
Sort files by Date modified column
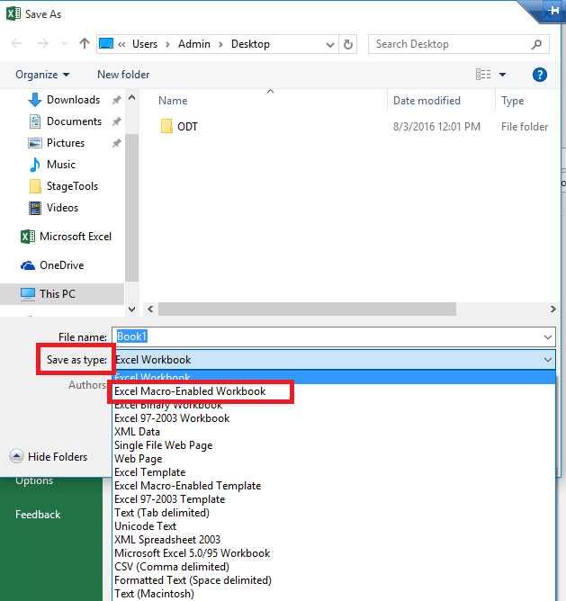point(427,101)
